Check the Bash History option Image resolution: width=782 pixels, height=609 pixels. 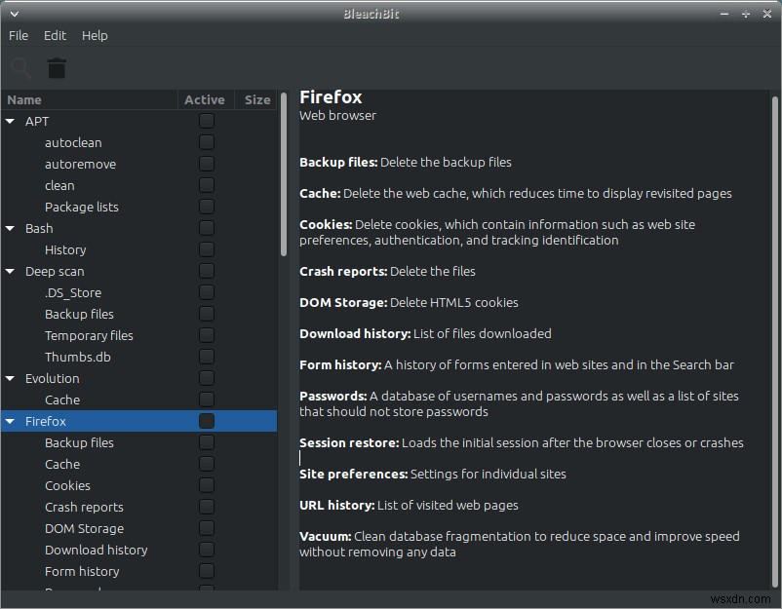pyautogui.click(x=207, y=249)
